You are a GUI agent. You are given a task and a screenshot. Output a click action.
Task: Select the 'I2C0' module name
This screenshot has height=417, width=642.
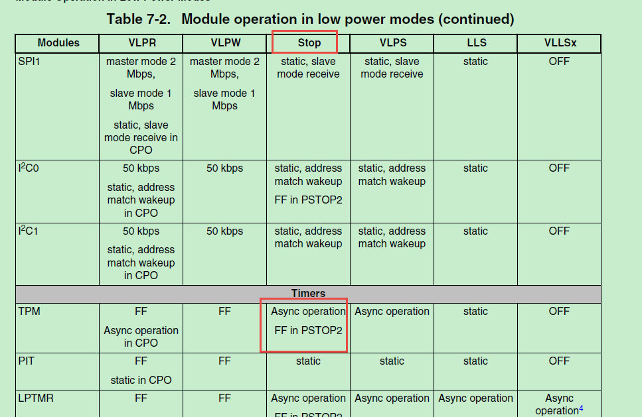[x=29, y=168]
